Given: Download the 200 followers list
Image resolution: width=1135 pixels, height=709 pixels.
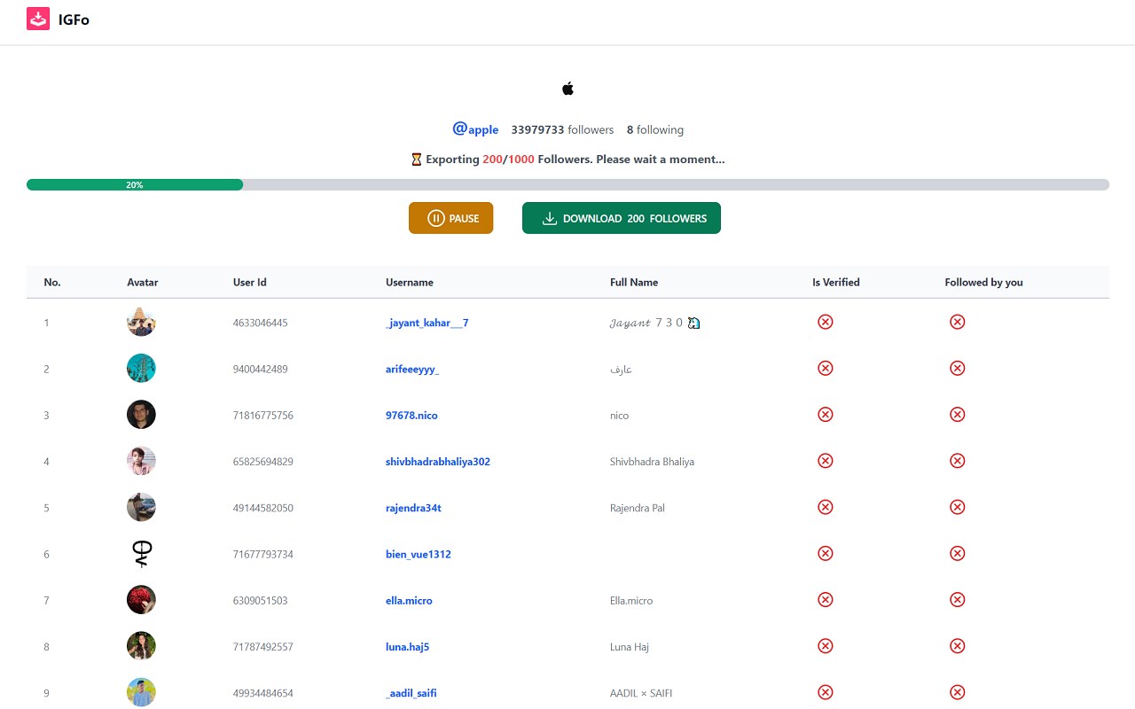Looking at the screenshot, I should click(x=622, y=218).
